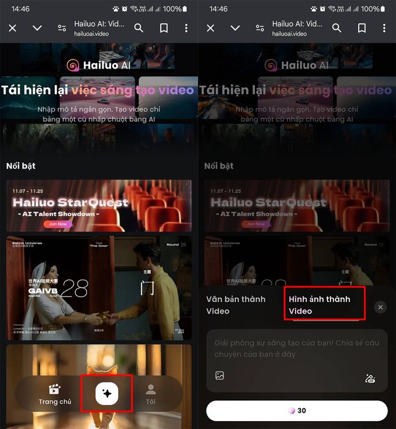The image size is (396, 429).
Task: Tap the Nổi bật heading in left screenshot
Action: coord(21,166)
